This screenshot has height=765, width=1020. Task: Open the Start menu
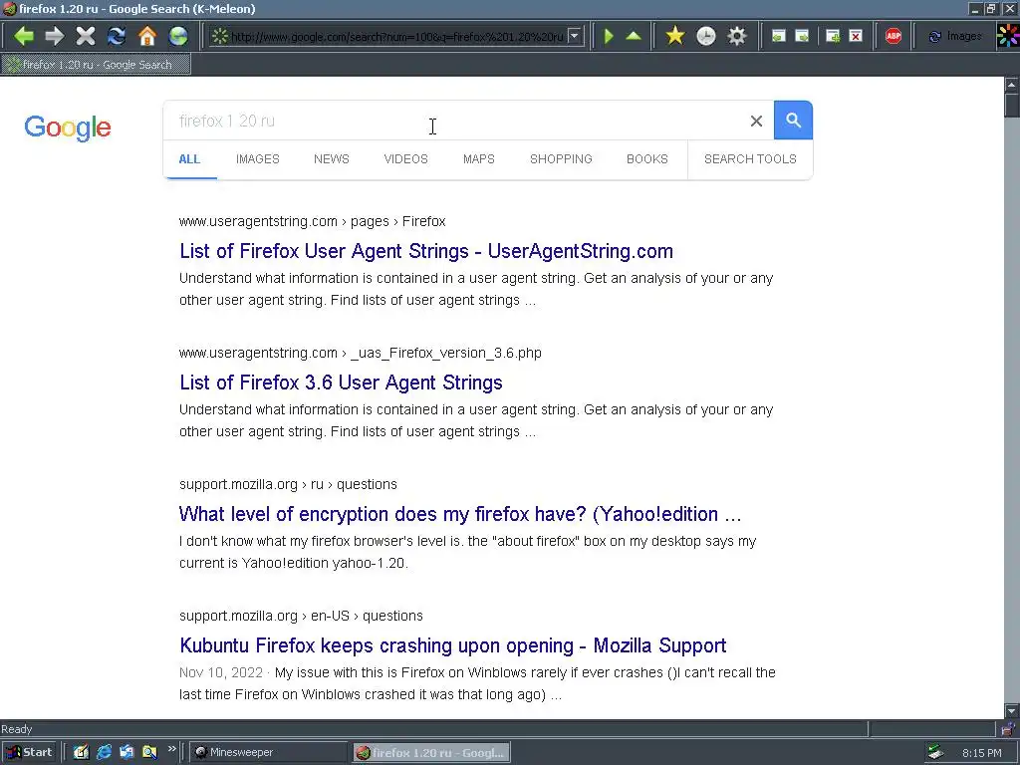(x=30, y=752)
